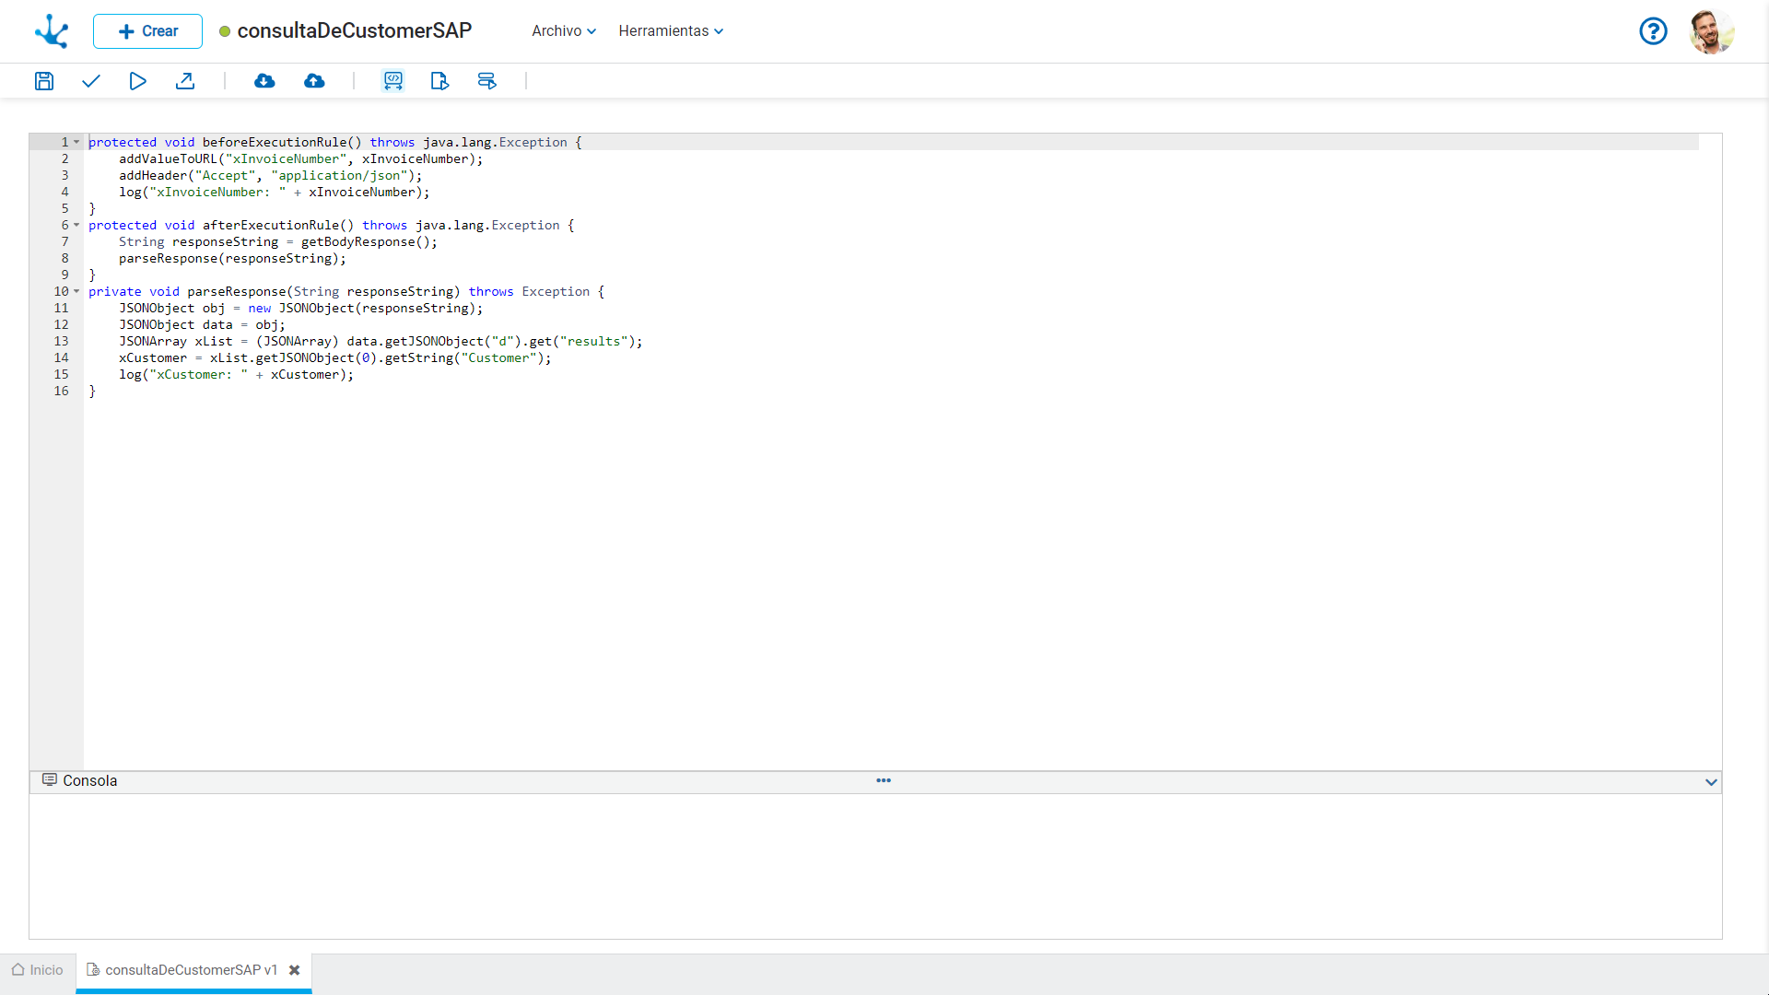This screenshot has height=995, width=1769.
Task: Click the addValueToURL call on line 2
Action: 168,158
